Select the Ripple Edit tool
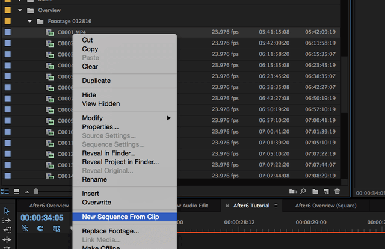Viewport: 385px width, 249px height. (7, 239)
